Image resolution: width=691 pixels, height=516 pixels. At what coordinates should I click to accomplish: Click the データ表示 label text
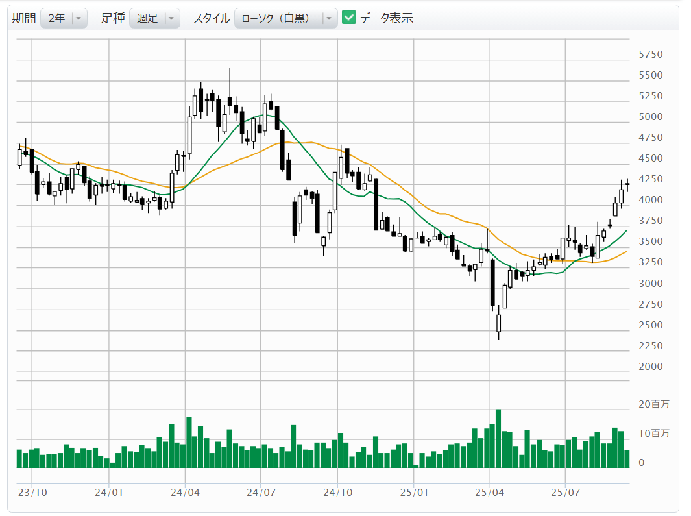click(x=387, y=18)
